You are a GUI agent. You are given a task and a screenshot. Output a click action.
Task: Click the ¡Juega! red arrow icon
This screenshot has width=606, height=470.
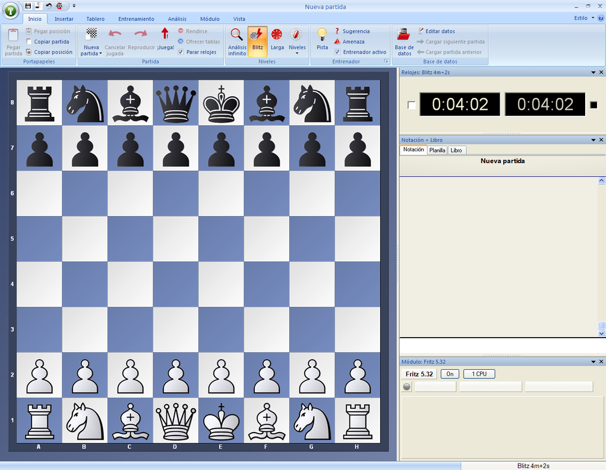[165, 34]
